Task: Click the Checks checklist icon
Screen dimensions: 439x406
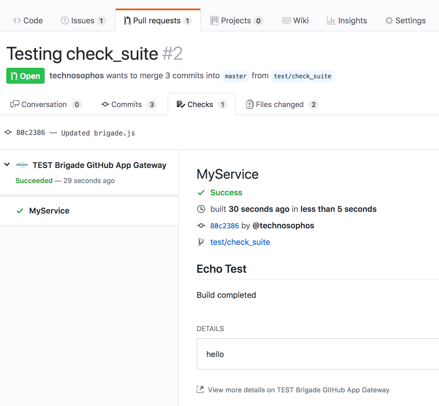Action: (x=181, y=104)
